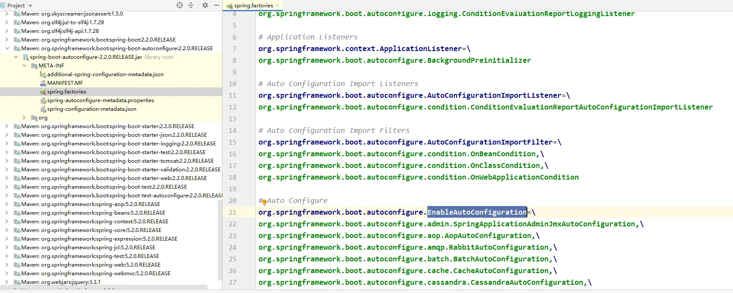The height and width of the screenshot is (293, 733).
Task: Select additional-spring-configuration-metadata.json in the tree
Action: tap(105, 74)
